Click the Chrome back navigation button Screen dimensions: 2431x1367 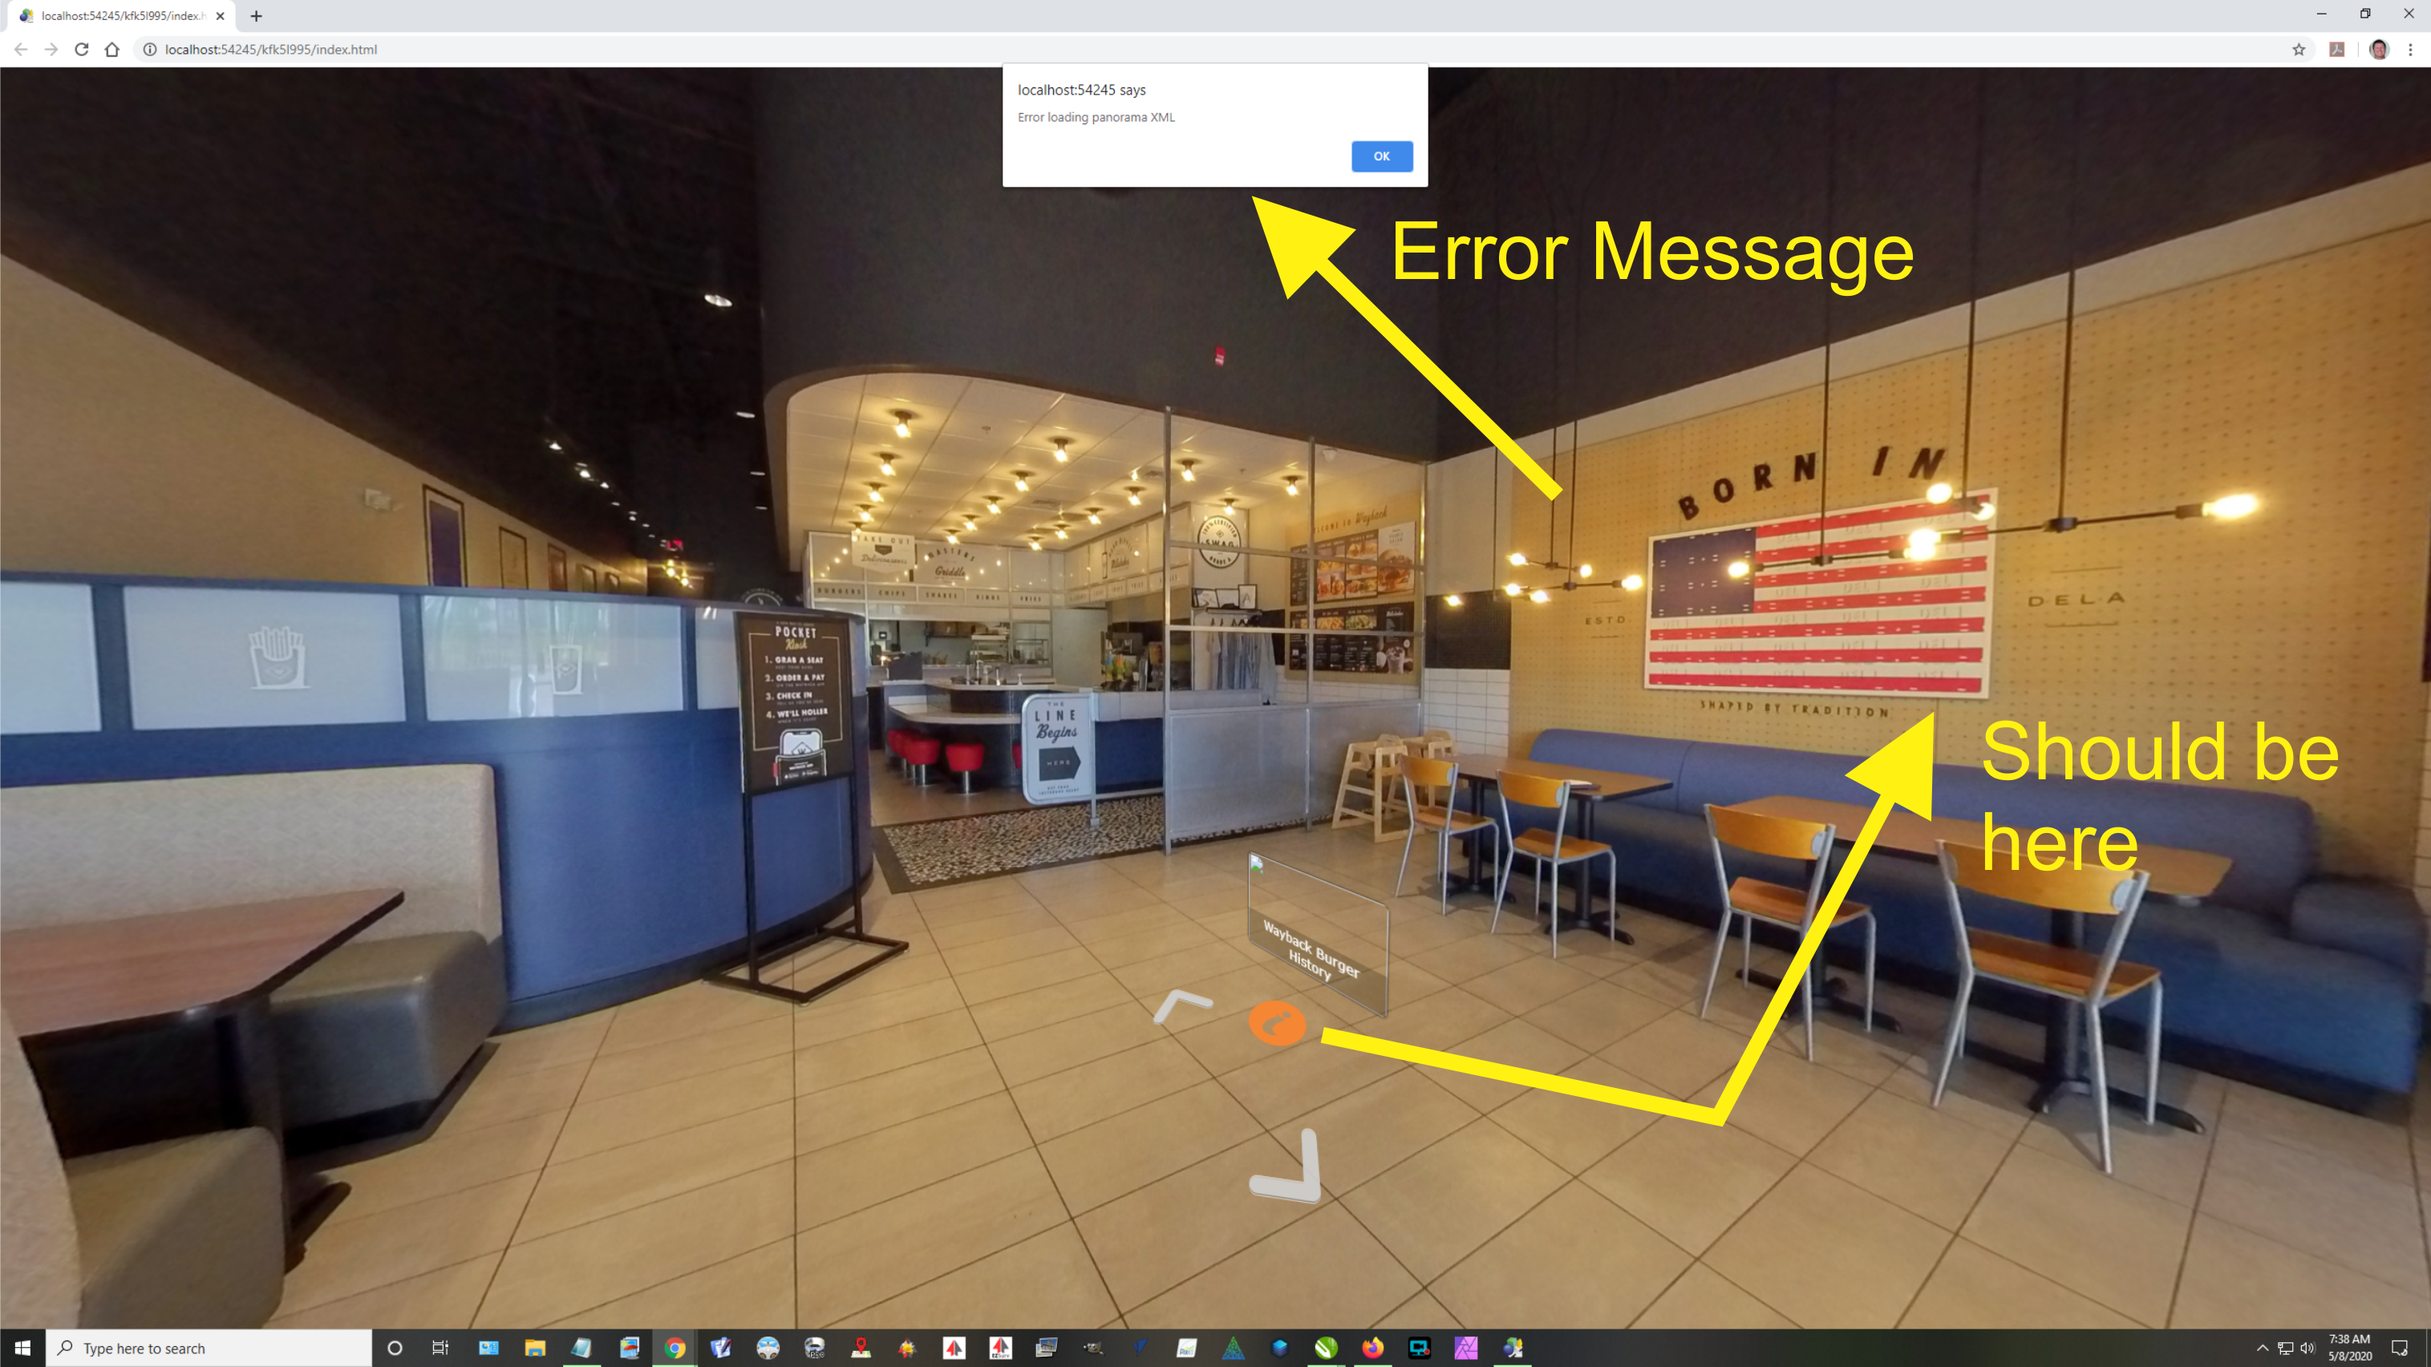[20, 48]
